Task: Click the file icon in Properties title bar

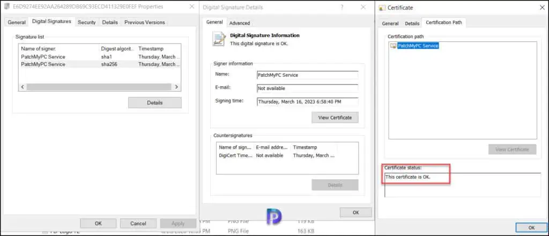Action: pyautogui.click(x=6, y=6)
